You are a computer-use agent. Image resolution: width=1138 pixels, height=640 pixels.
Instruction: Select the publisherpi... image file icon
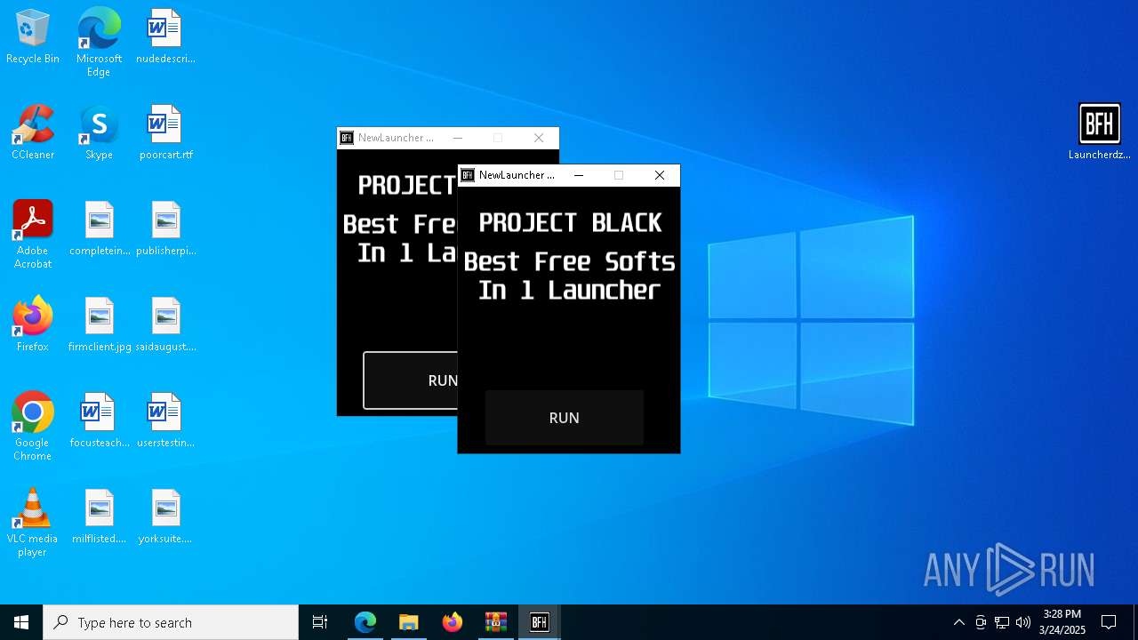point(165,229)
